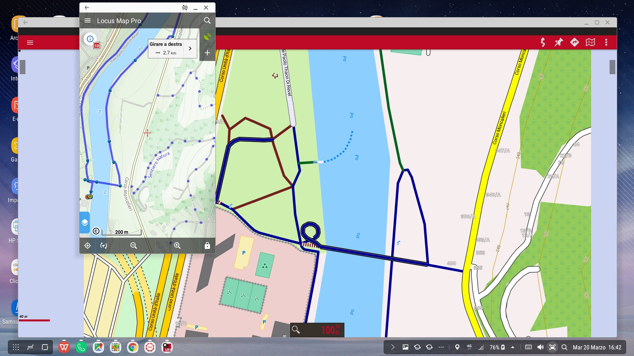Toggle the pin icon in red toolbar
Viewport: 634px width, 356px height.
coord(558,42)
